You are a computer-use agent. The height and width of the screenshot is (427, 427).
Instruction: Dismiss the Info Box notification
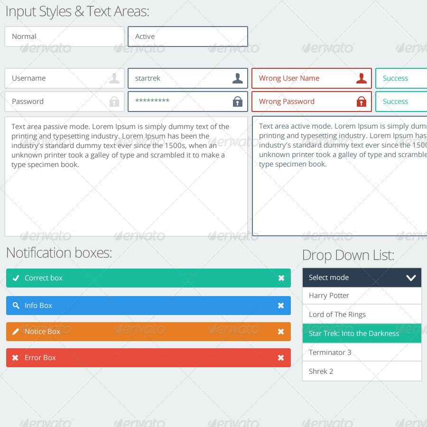point(281,306)
